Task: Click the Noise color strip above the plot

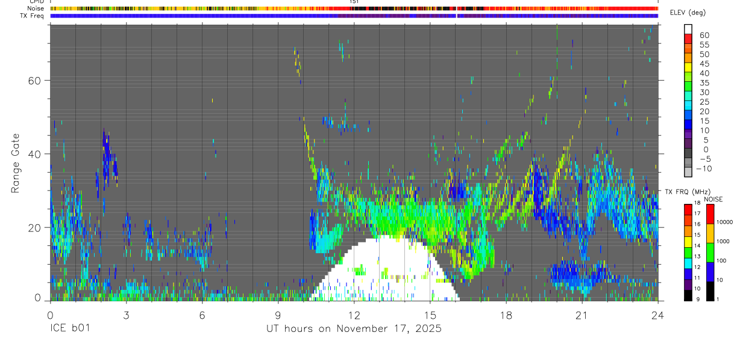Action: pos(354,8)
